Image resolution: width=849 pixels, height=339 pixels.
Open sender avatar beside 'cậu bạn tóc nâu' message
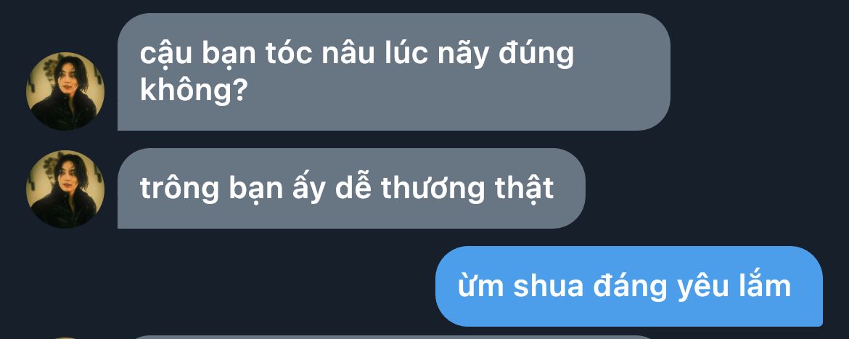point(65,91)
